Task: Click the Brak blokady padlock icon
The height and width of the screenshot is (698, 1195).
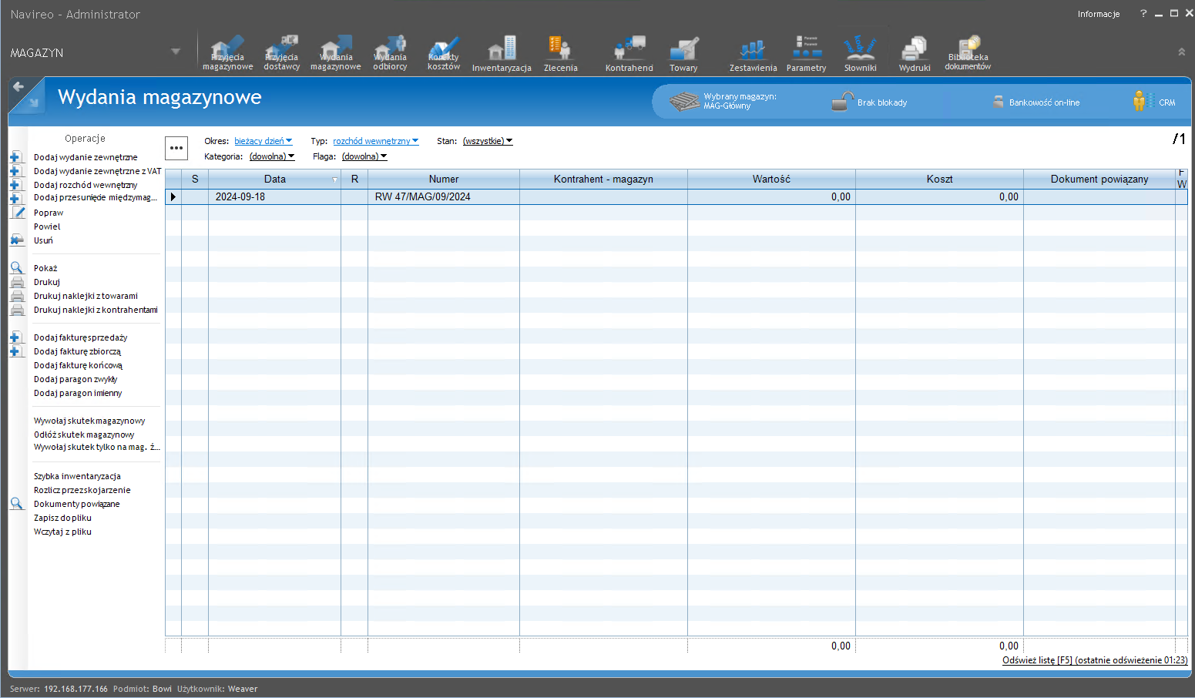Action: [843, 102]
